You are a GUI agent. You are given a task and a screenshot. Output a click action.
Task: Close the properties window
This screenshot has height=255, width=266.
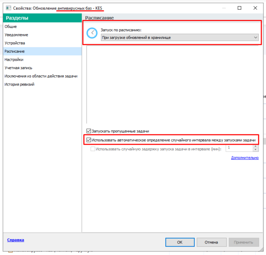point(255,8)
